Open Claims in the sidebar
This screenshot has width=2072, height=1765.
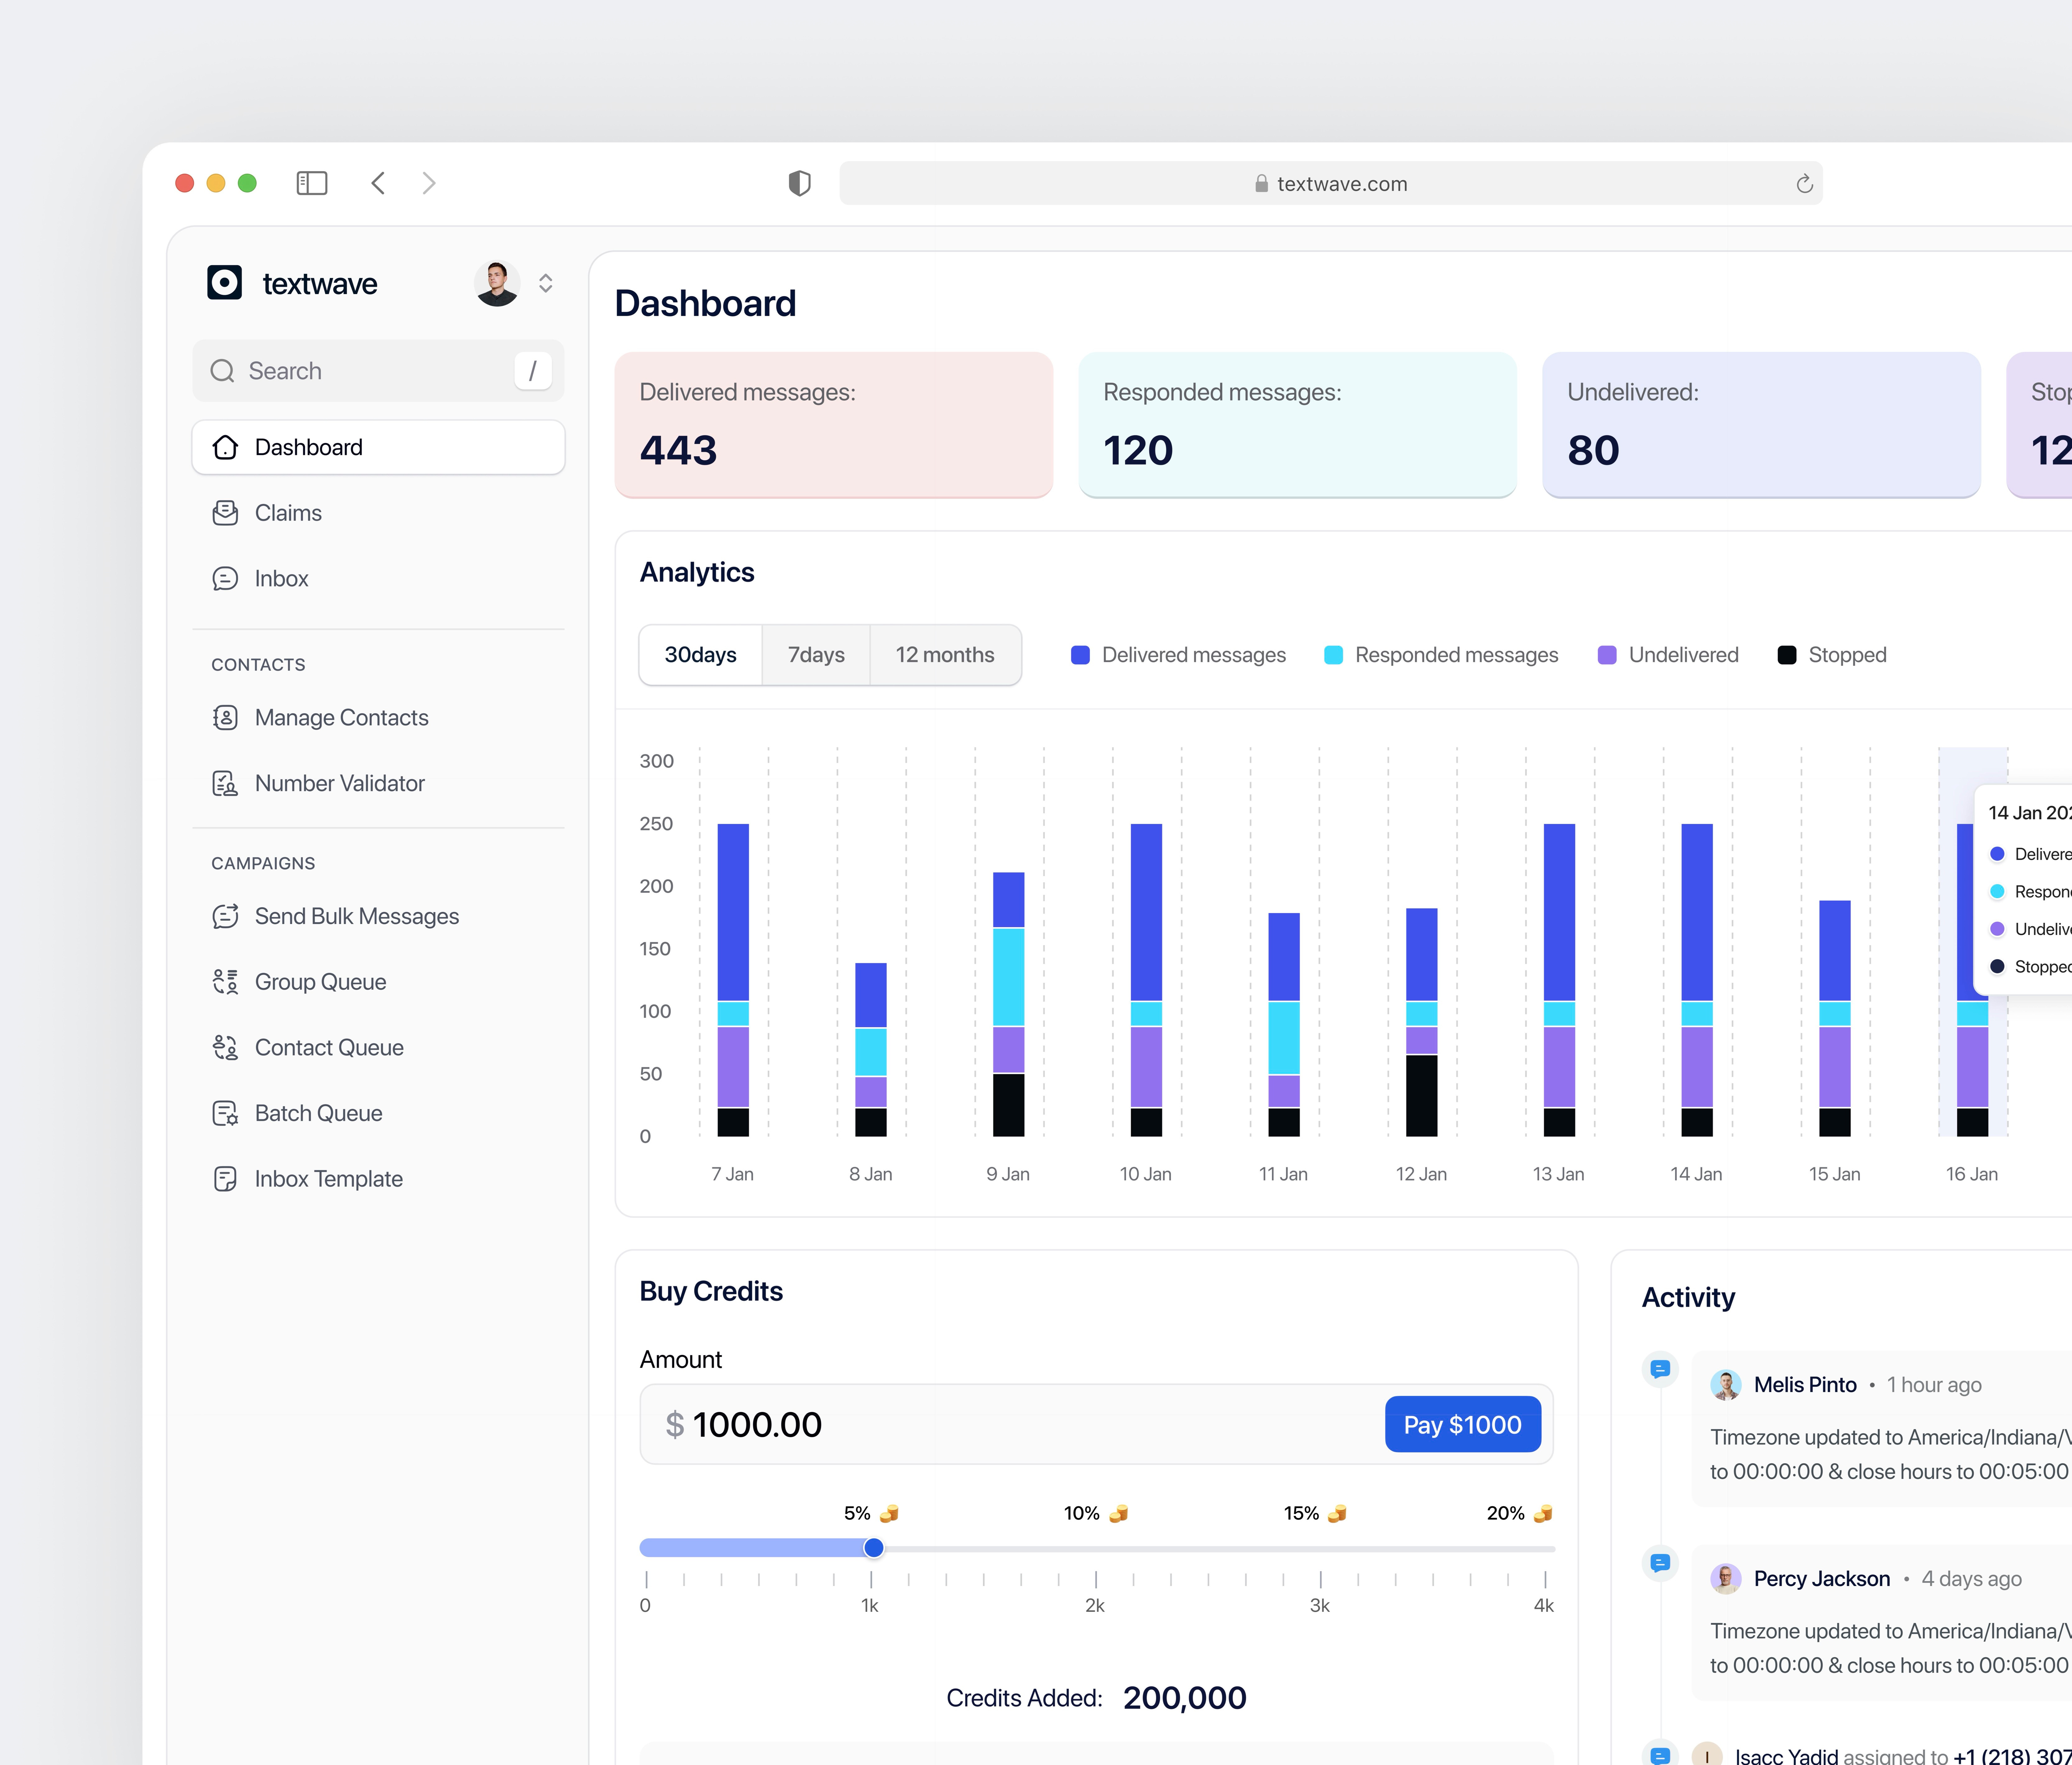pos(378,513)
